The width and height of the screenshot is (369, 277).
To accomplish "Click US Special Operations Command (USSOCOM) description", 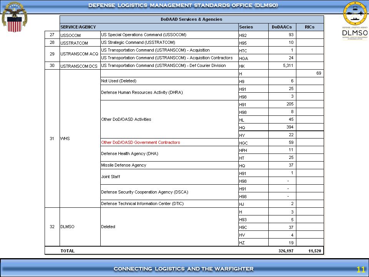I will coord(143,35).
